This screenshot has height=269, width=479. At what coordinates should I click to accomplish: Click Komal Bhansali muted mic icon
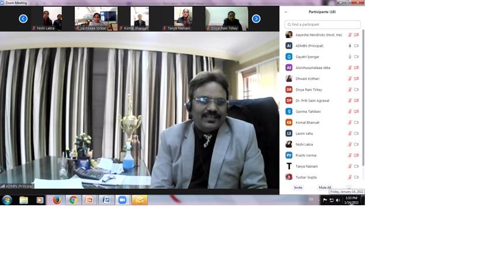pos(350,123)
